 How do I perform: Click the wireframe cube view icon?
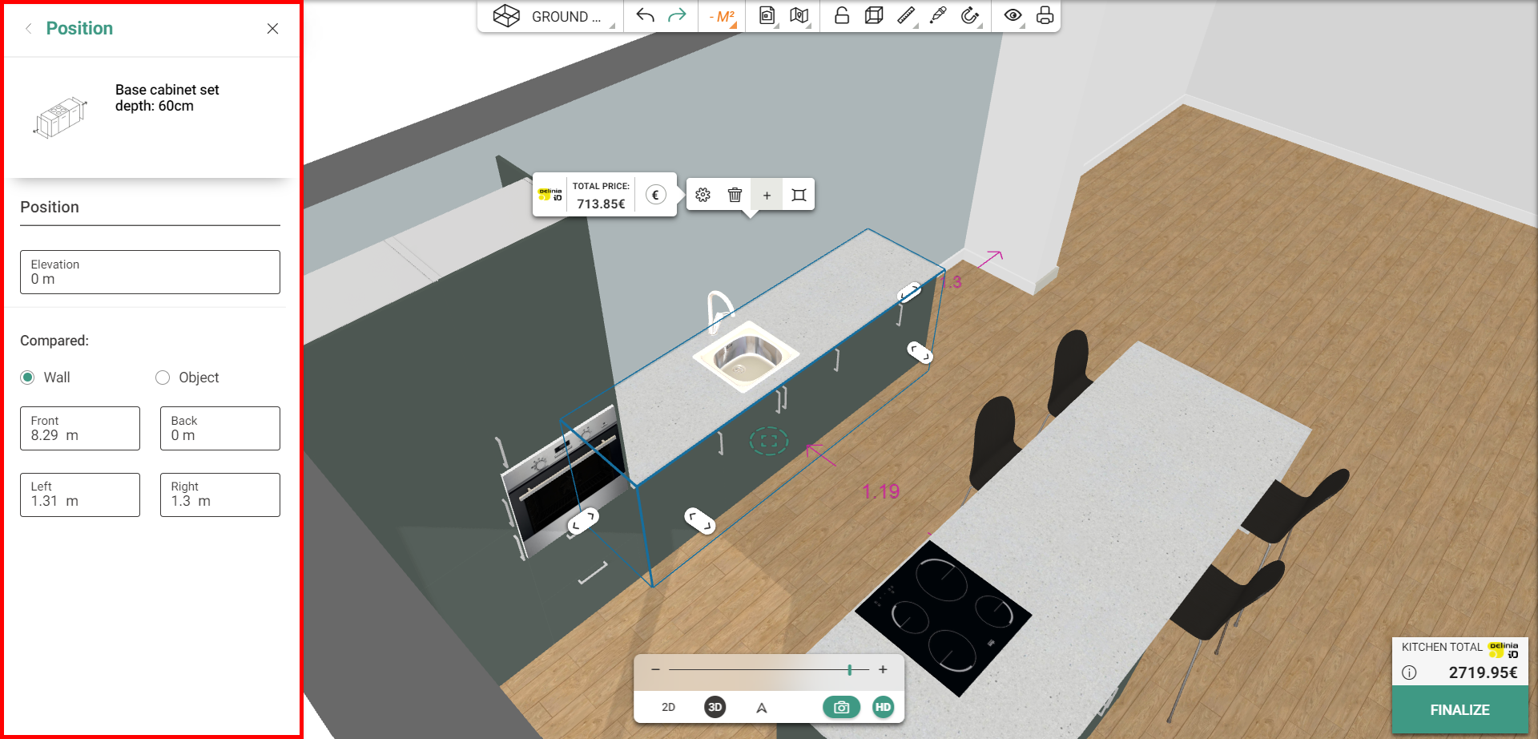(873, 16)
